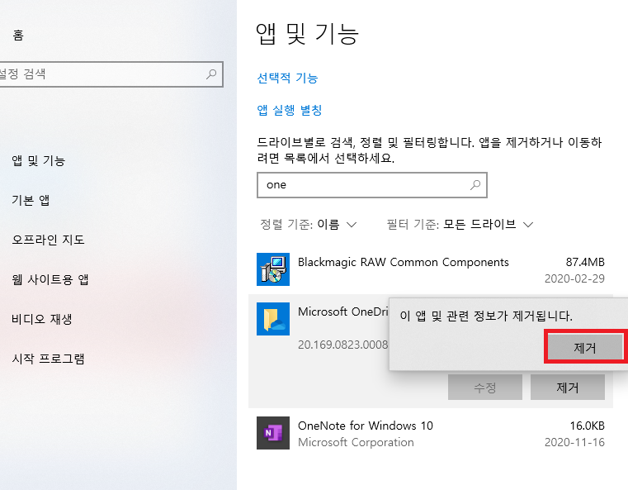Go to 홈 in the sidebar

(x=18, y=36)
